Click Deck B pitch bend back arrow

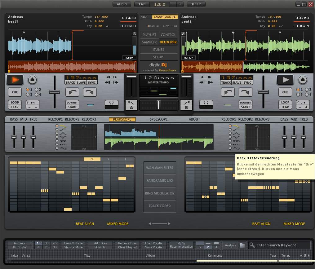click(x=228, y=92)
